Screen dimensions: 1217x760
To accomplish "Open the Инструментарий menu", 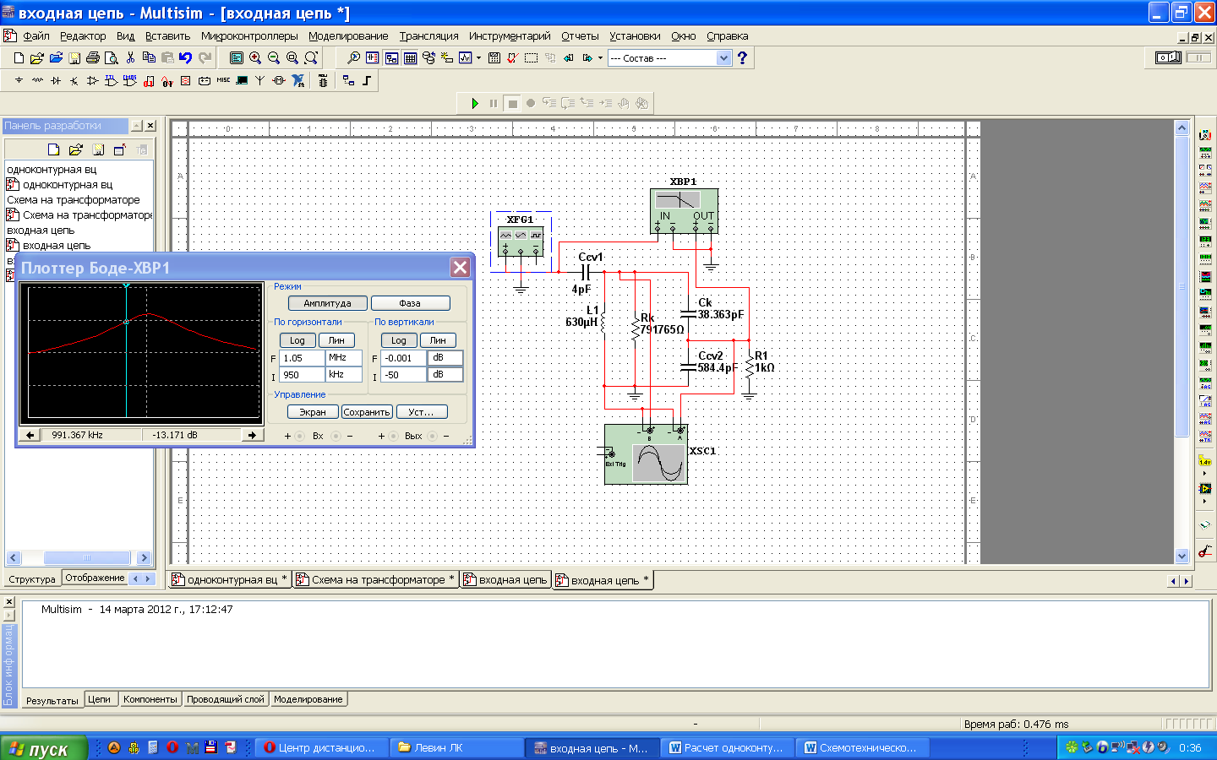I will [x=510, y=36].
